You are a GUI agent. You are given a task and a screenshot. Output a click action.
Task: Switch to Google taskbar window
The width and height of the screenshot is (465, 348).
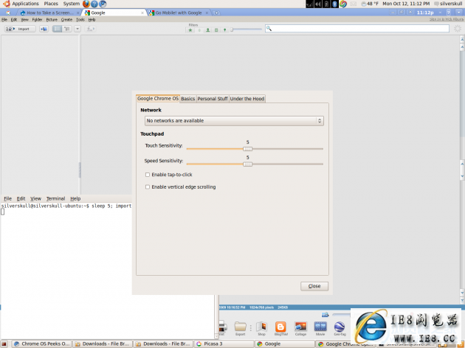pos(284,344)
